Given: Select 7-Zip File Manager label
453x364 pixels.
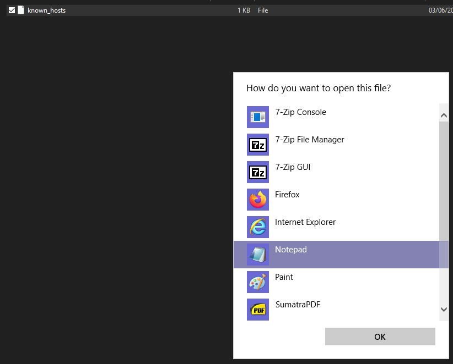Looking at the screenshot, I should point(309,140).
